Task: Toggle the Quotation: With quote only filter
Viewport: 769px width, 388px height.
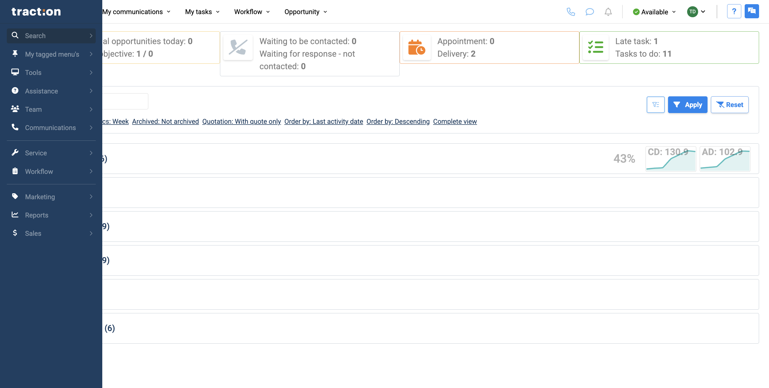Action: click(241, 121)
